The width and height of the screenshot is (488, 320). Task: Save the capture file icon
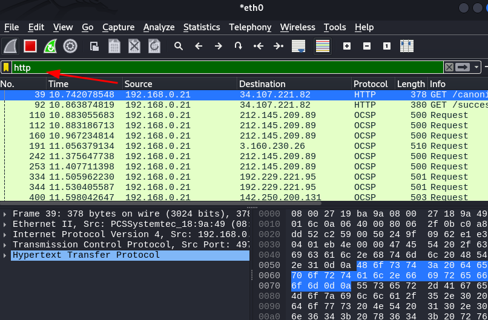114,47
